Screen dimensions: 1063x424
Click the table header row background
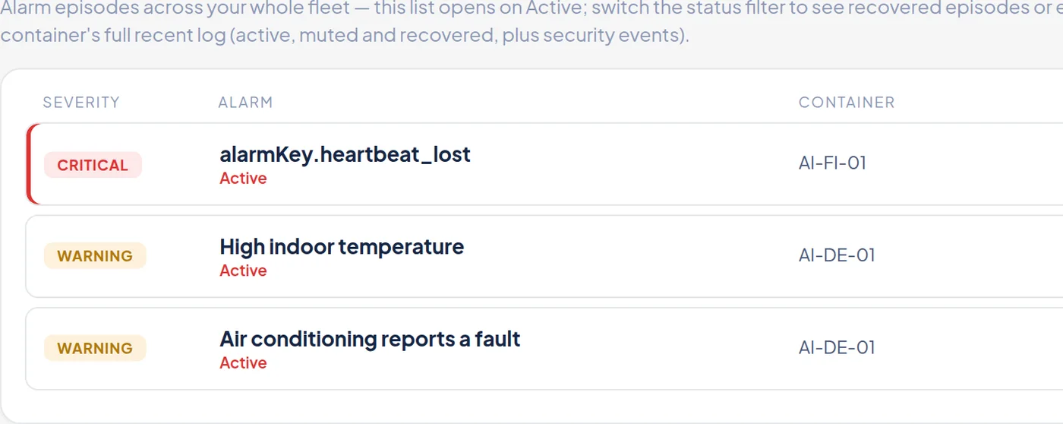[x=544, y=102]
